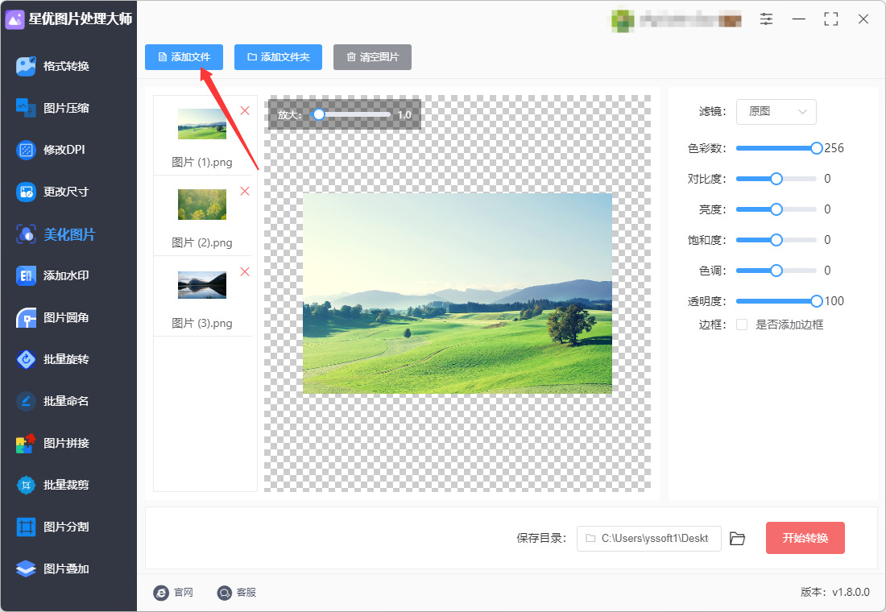Remove 图片 (2).png with its red X
Image resolution: width=886 pixels, height=612 pixels.
245,191
